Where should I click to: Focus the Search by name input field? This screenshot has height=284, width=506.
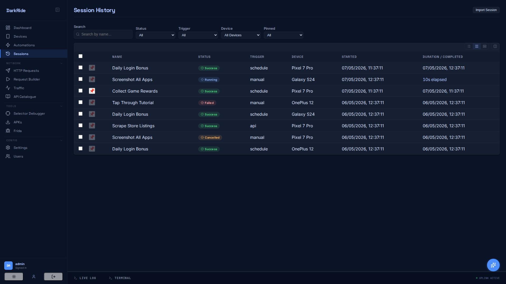pos(103,34)
